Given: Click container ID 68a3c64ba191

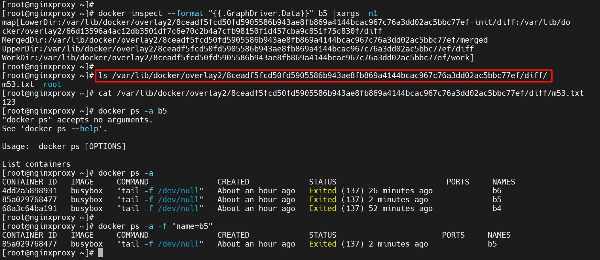Looking at the screenshot, I should click(x=29, y=209).
